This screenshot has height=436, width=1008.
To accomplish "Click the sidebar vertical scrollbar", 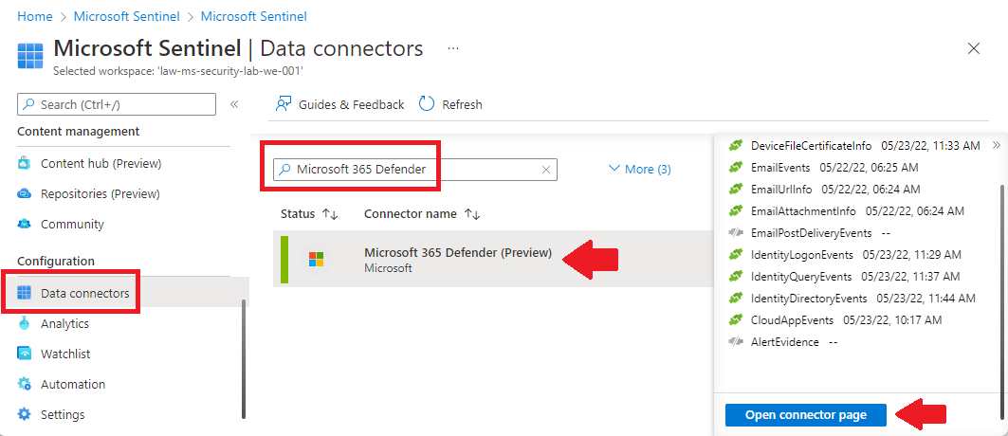I will point(243,359).
